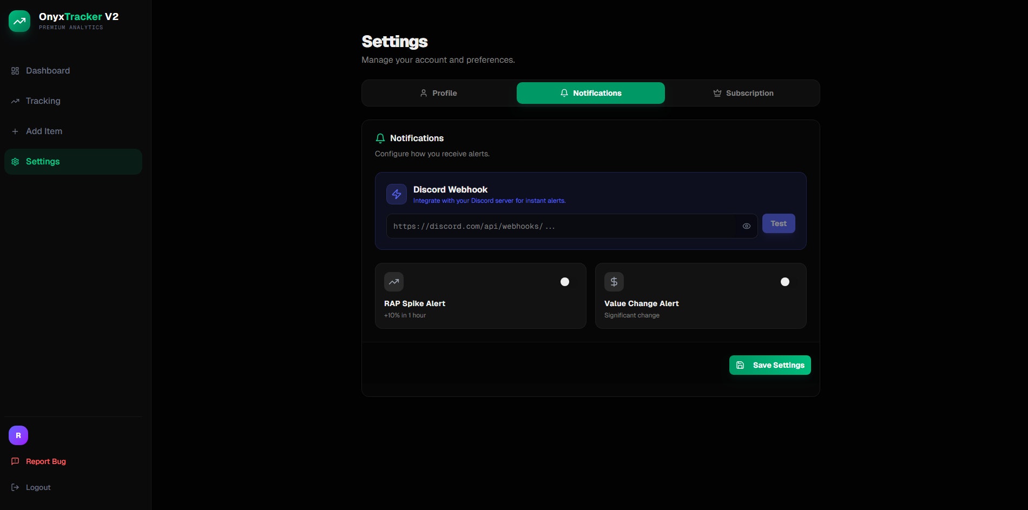Screen dimensions: 1028x510
Task: Show the webhook URL with the eye toggle
Action: click(x=747, y=226)
